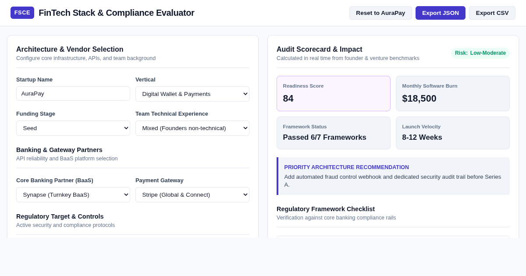Export results as CSV

point(492,13)
